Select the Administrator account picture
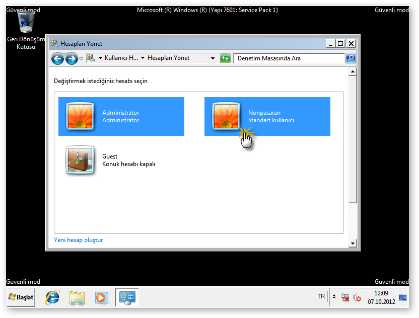 [80, 116]
